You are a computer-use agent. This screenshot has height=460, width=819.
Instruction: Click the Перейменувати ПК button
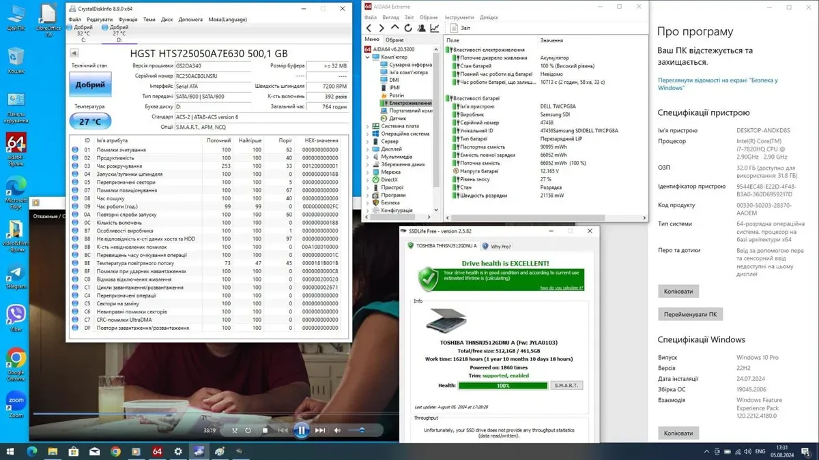point(690,315)
